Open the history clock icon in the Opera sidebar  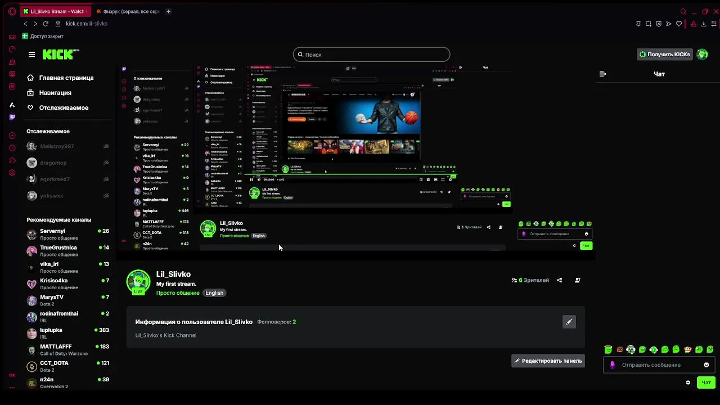12,148
